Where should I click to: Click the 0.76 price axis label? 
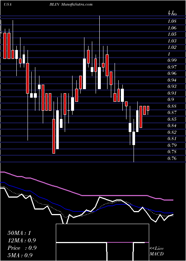tap(172, 158)
